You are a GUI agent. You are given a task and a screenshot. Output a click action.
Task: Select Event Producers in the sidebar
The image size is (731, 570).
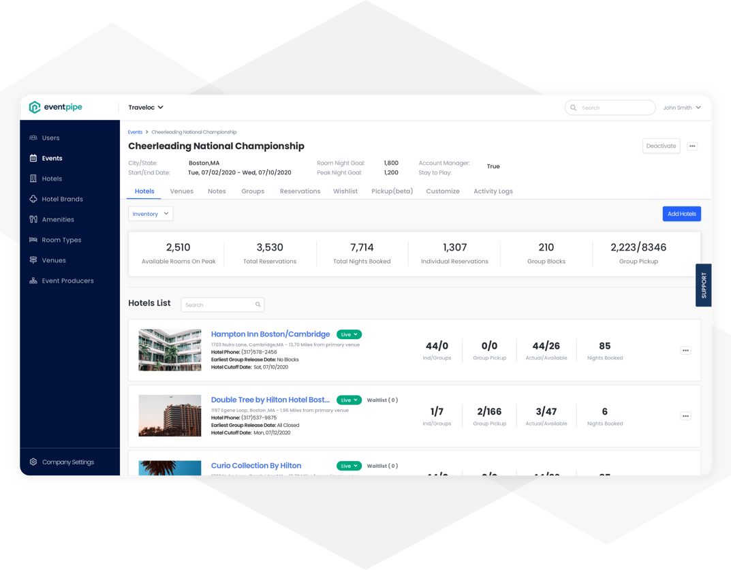coord(67,281)
